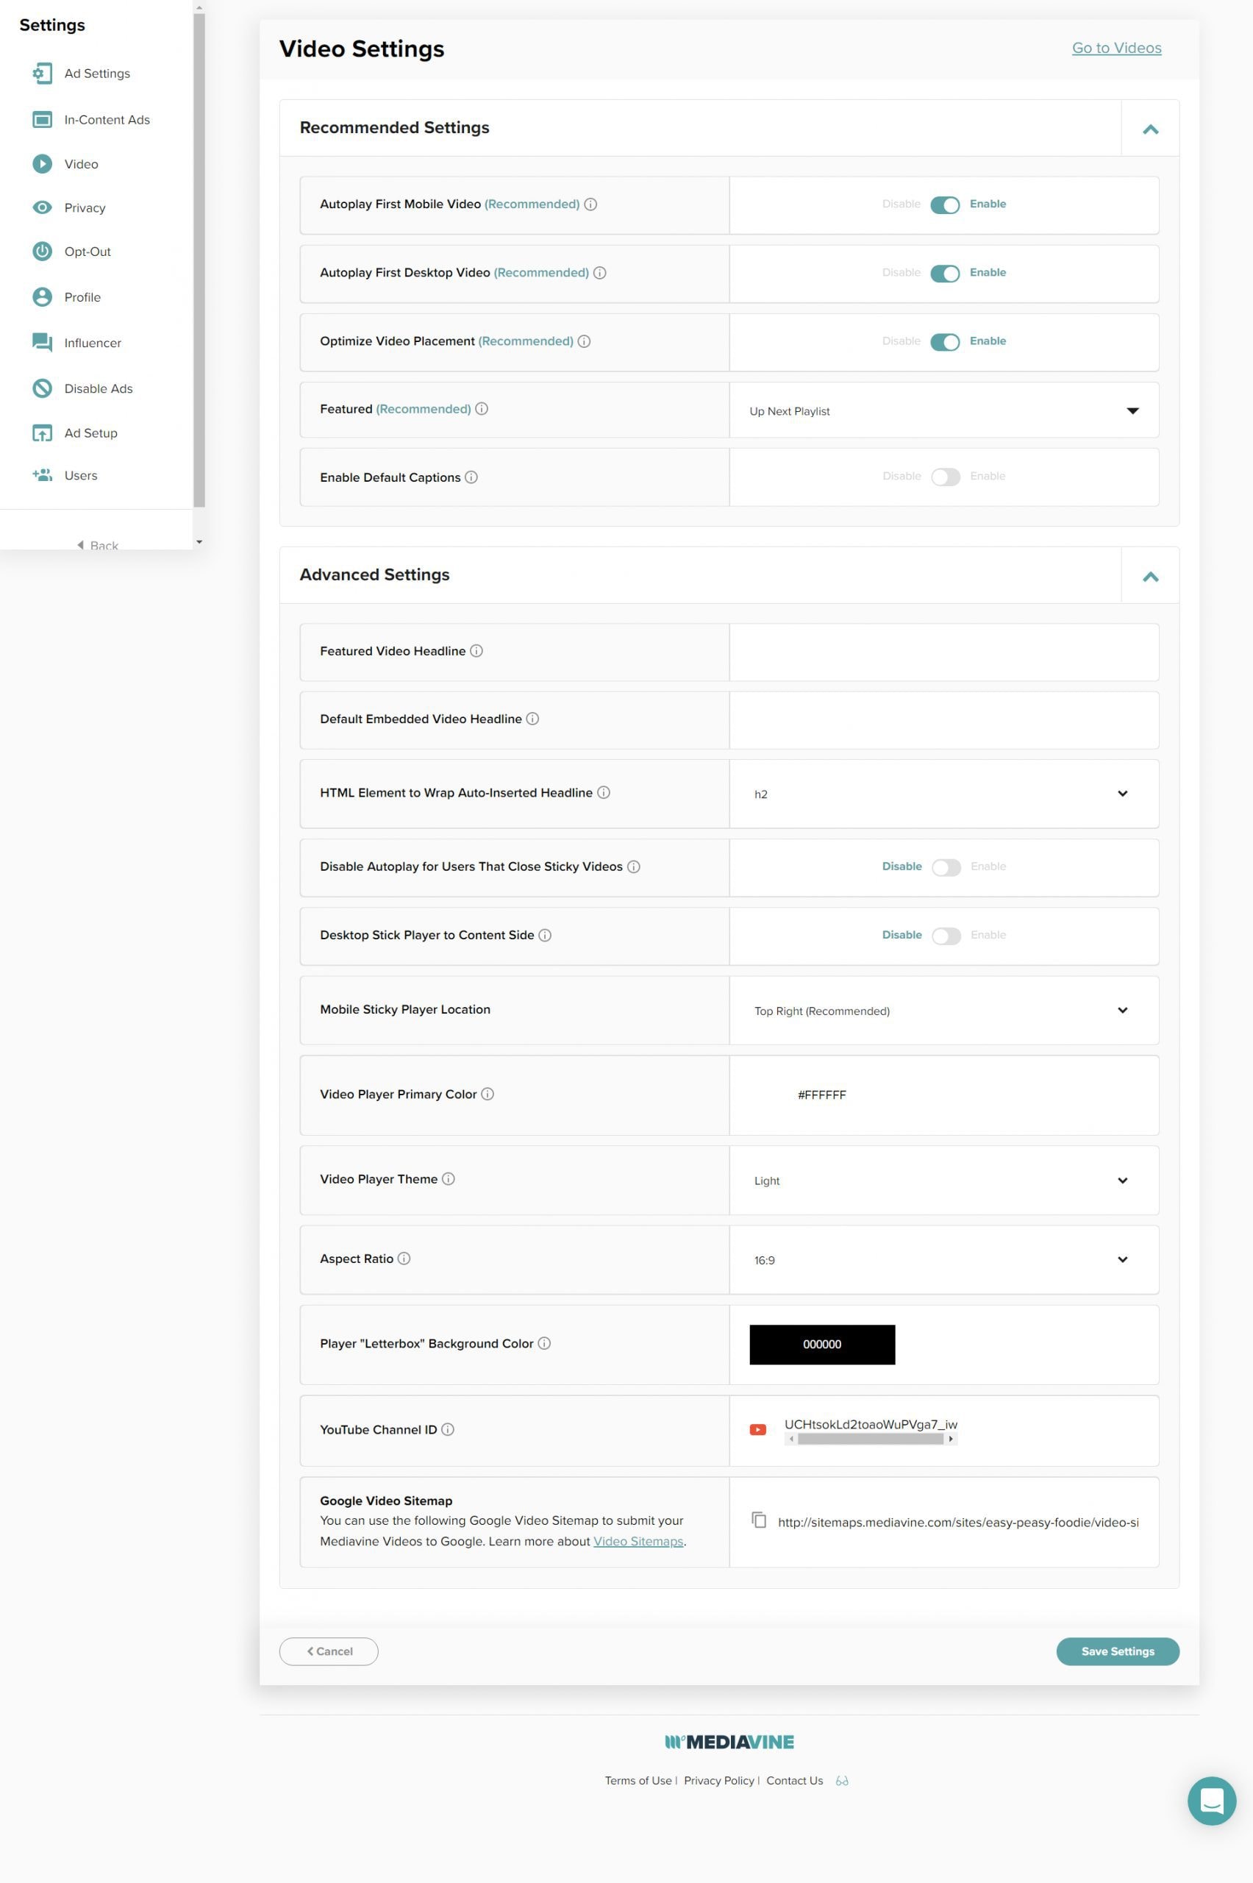The width and height of the screenshot is (1253, 1883).
Task: Click the Disable Ads blocked icon
Action: pyautogui.click(x=42, y=388)
